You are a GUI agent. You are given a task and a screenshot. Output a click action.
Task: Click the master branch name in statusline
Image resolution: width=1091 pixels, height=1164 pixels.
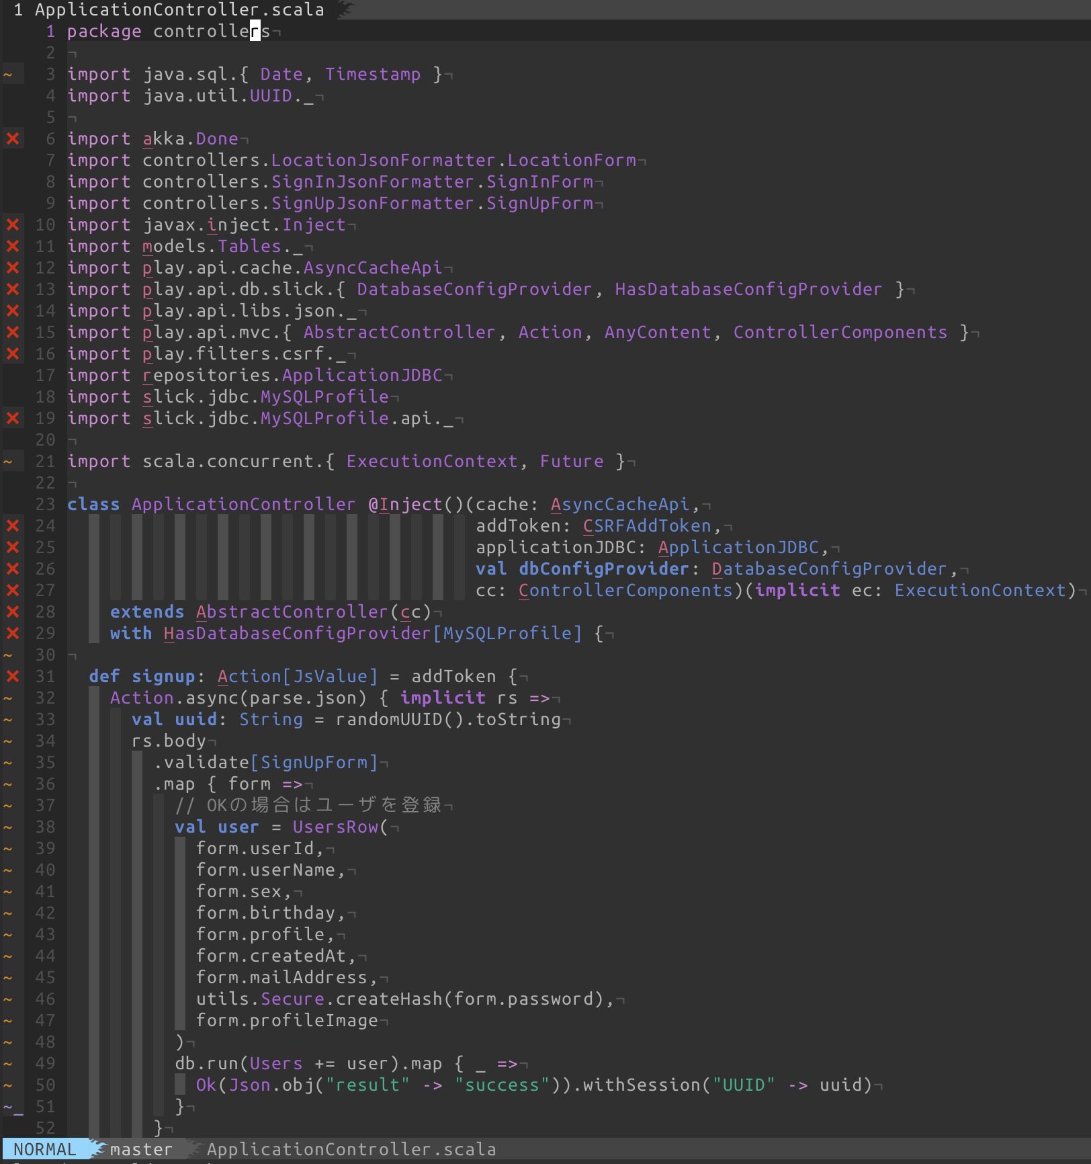point(141,1150)
